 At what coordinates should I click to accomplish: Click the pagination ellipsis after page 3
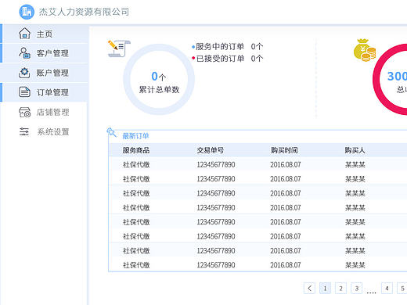(371, 292)
